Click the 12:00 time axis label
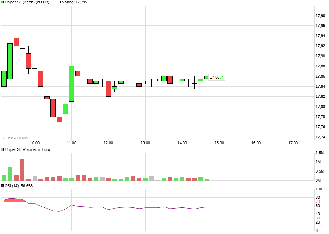Image resolution: width=329 pixels, height=234 pixels. click(x=108, y=143)
